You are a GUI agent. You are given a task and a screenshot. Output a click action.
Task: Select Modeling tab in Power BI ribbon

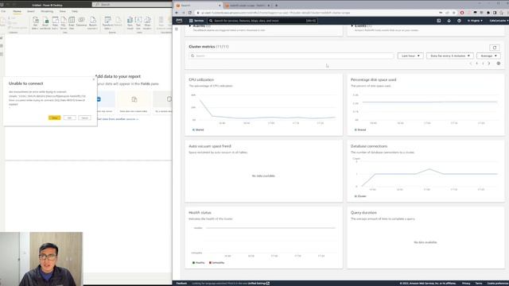coord(47,11)
